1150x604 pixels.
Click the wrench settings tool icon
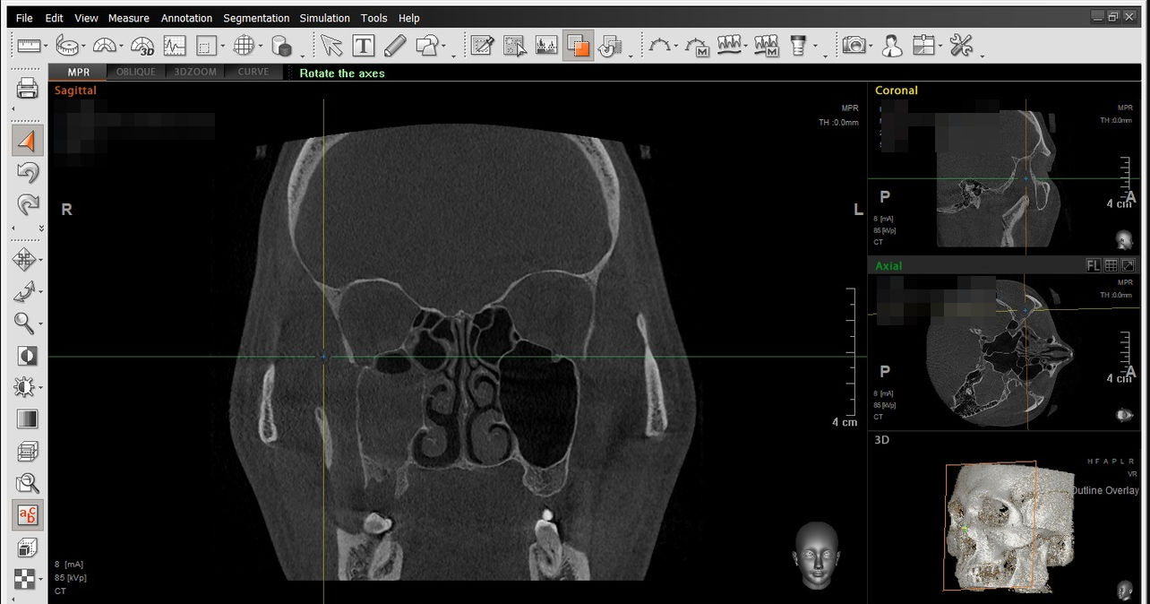(x=962, y=45)
